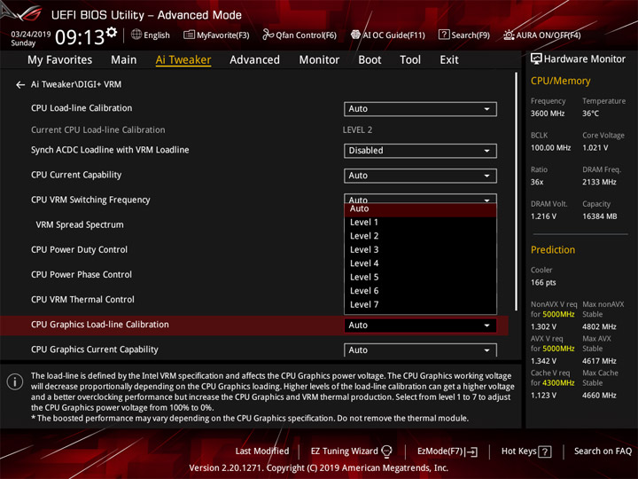Image resolution: width=638 pixels, height=479 pixels.
Task: Click the arrow of the Disabled dropdown
Action: 486,151
